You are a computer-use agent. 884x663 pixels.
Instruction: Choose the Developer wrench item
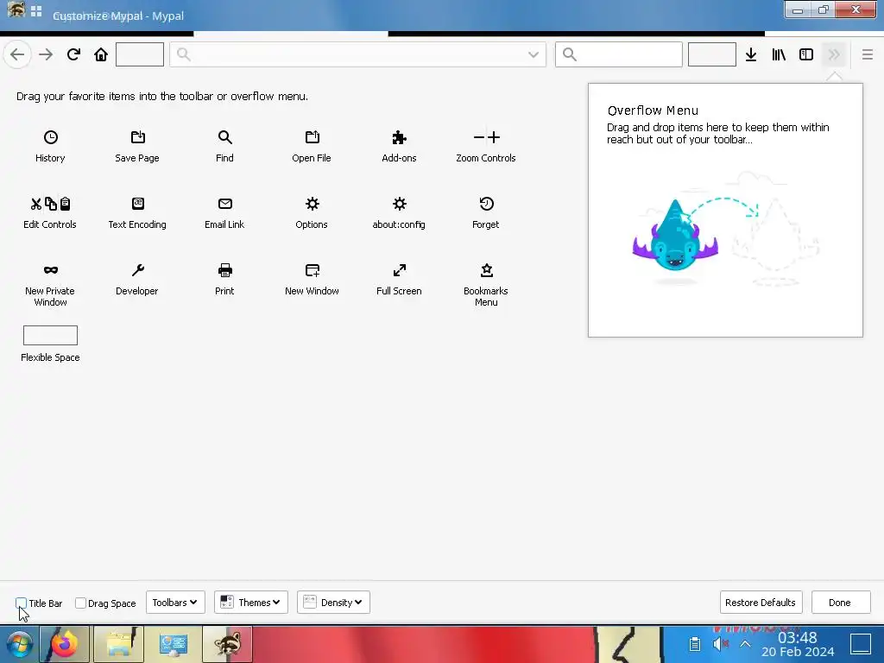click(x=137, y=279)
